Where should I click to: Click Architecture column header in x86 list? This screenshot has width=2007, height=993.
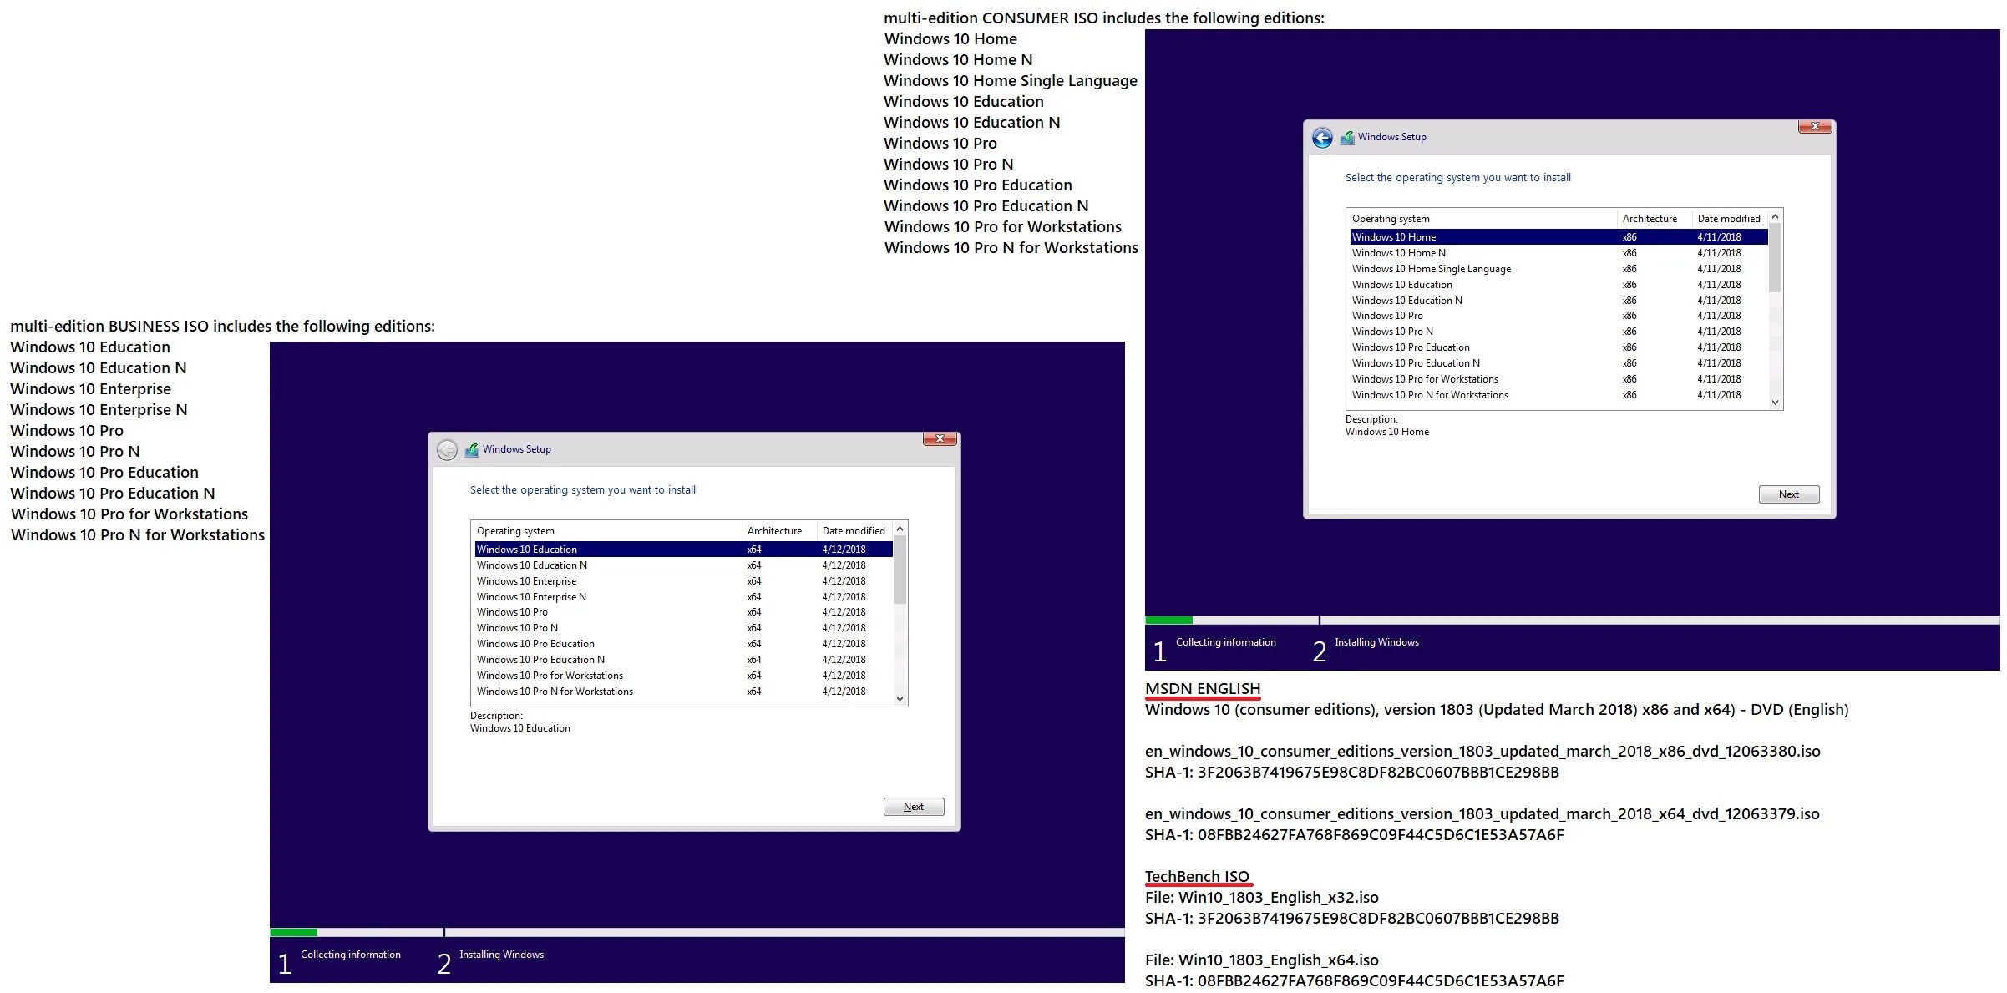tap(1649, 219)
